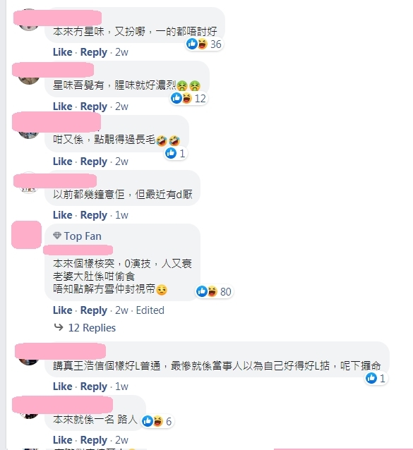Open reactions with count 12

pos(188,99)
